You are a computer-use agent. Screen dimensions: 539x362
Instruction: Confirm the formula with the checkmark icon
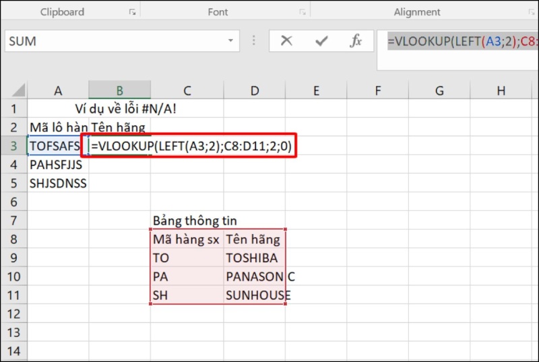pos(321,41)
